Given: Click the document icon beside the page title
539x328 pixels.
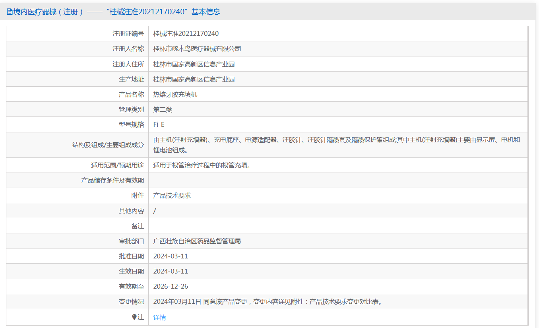Looking at the screenshot, I should [x=10, y=12].
